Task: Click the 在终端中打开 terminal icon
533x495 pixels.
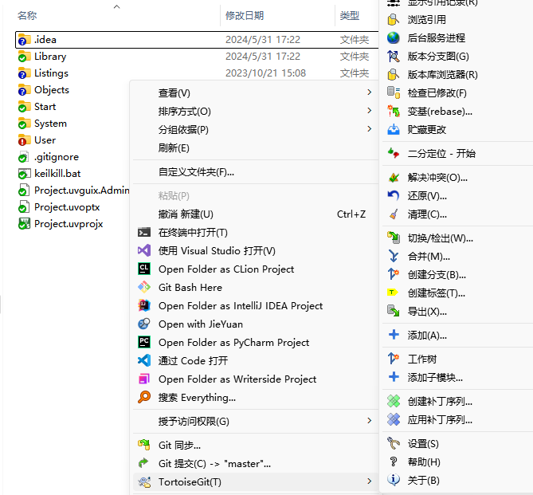Action: pyautogui.click(x=143, y=233)
